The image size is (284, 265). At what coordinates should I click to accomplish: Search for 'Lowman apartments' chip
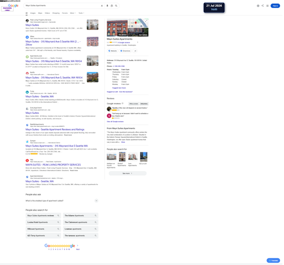coord(81,229)
